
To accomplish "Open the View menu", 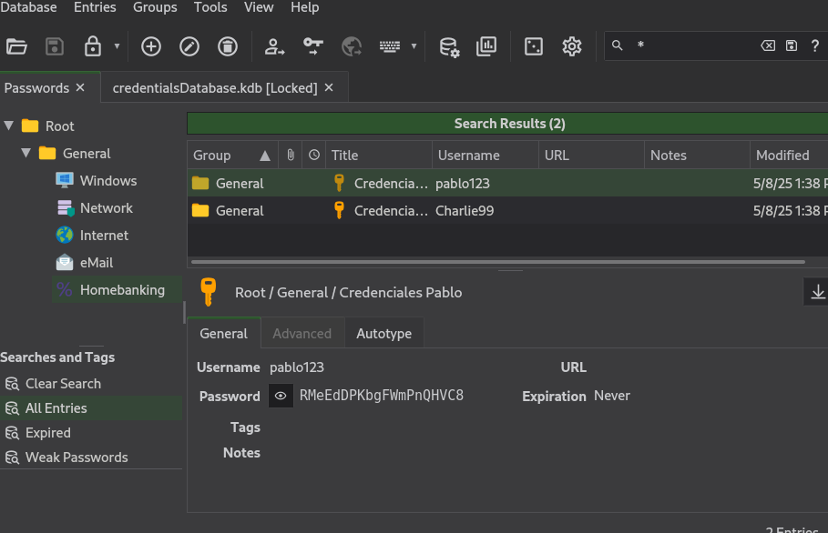I will [x=259, y=7].
